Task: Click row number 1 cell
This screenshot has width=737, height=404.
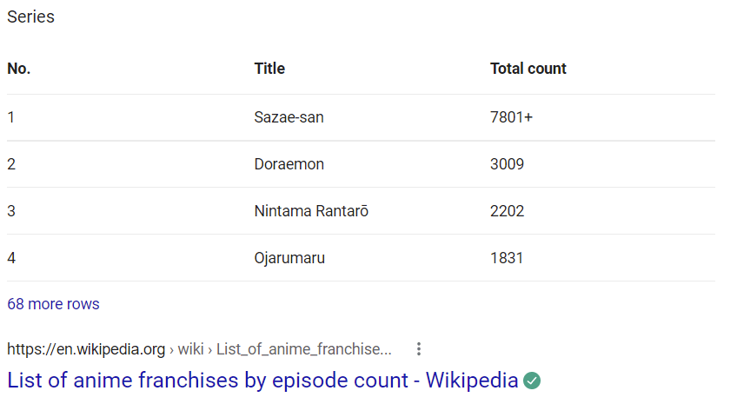Action: pos(10,116)
